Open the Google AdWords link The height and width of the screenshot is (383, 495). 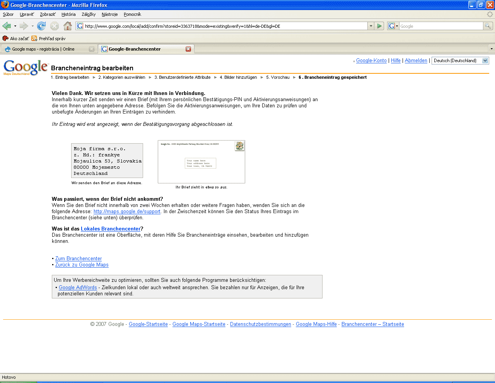pos(78,288)
